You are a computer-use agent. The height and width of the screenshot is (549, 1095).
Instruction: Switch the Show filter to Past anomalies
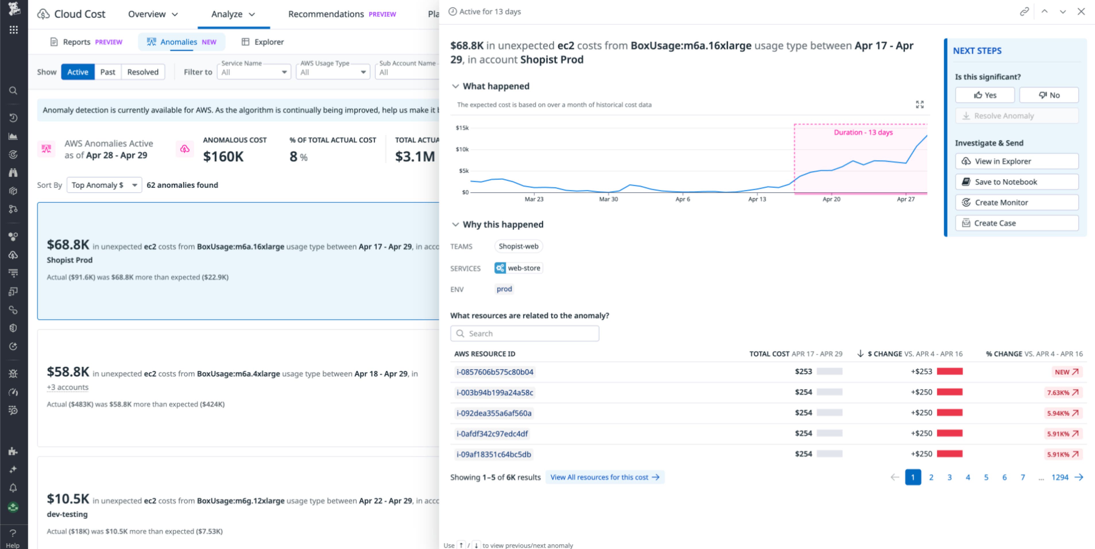point(108,71)
